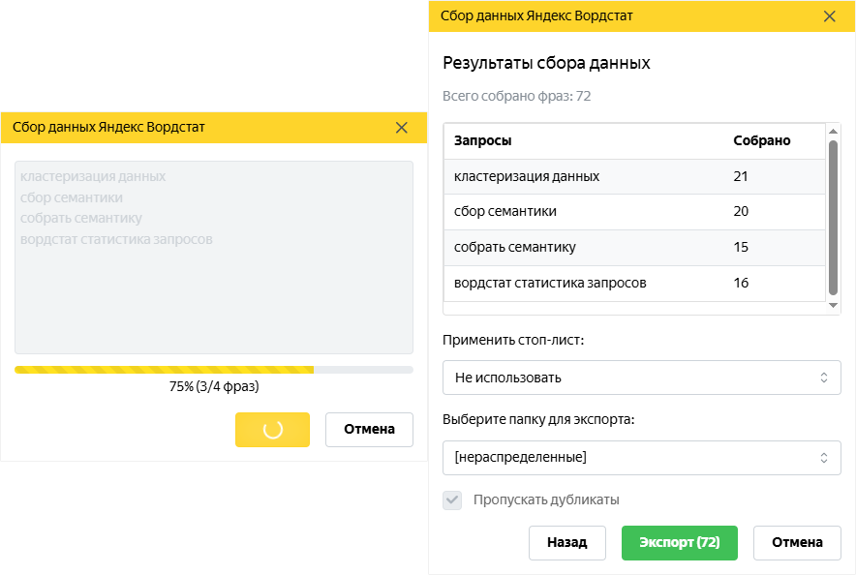Click the green Экспорт (72) button
The image size is (856, 575).
(679, 543)
